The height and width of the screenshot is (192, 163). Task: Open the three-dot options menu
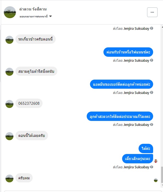point(152,12)
